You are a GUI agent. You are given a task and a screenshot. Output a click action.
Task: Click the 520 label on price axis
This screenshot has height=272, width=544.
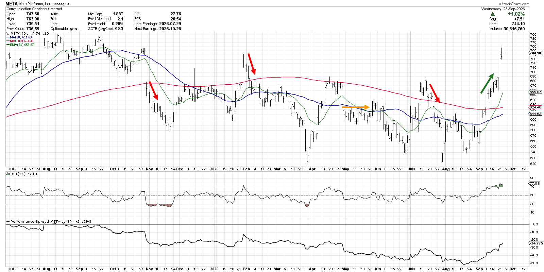tap(533, 164)
